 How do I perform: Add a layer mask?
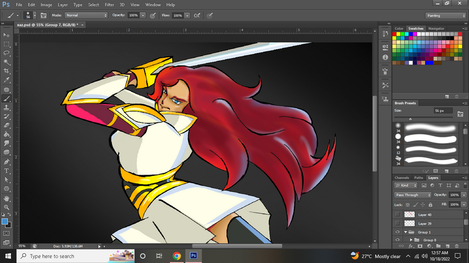[420, 247]
